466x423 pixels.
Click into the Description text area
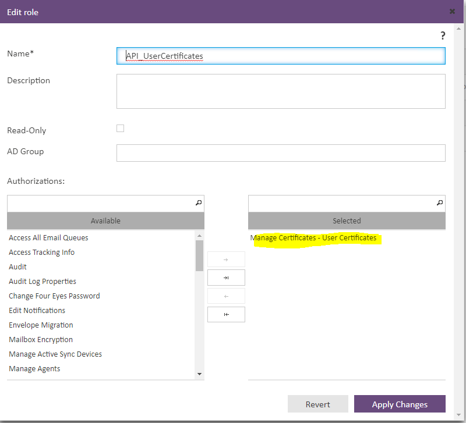click(281, 91)
